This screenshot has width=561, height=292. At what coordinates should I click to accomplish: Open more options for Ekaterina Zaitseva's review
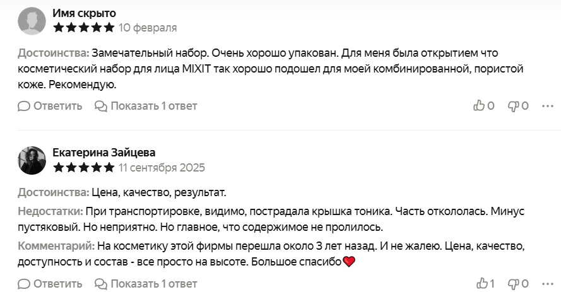click(547, 283)
